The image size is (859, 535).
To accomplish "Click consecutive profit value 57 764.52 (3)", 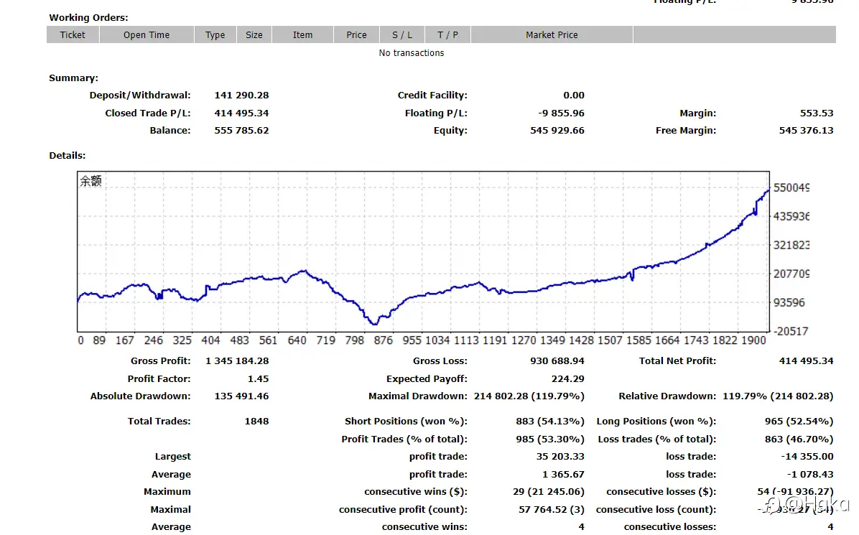I will coord(551,510).
